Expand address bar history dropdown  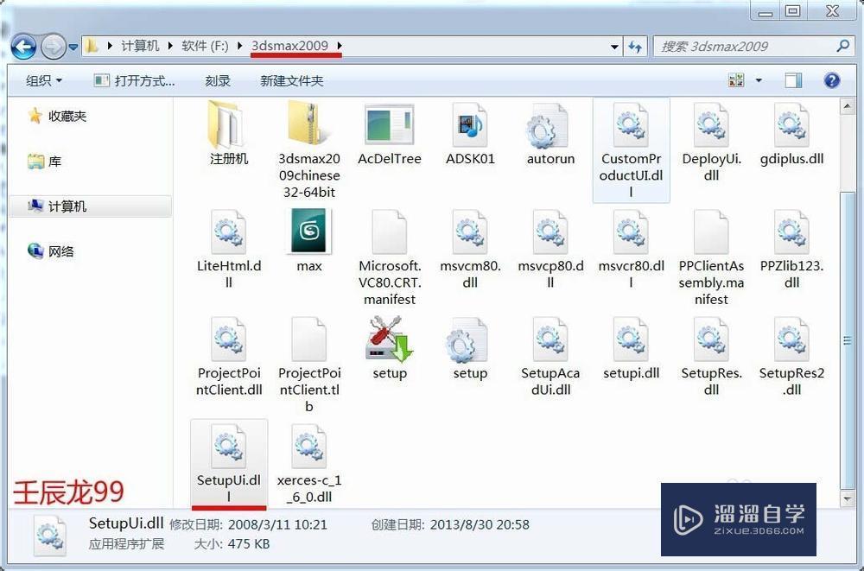coord(614,47)
